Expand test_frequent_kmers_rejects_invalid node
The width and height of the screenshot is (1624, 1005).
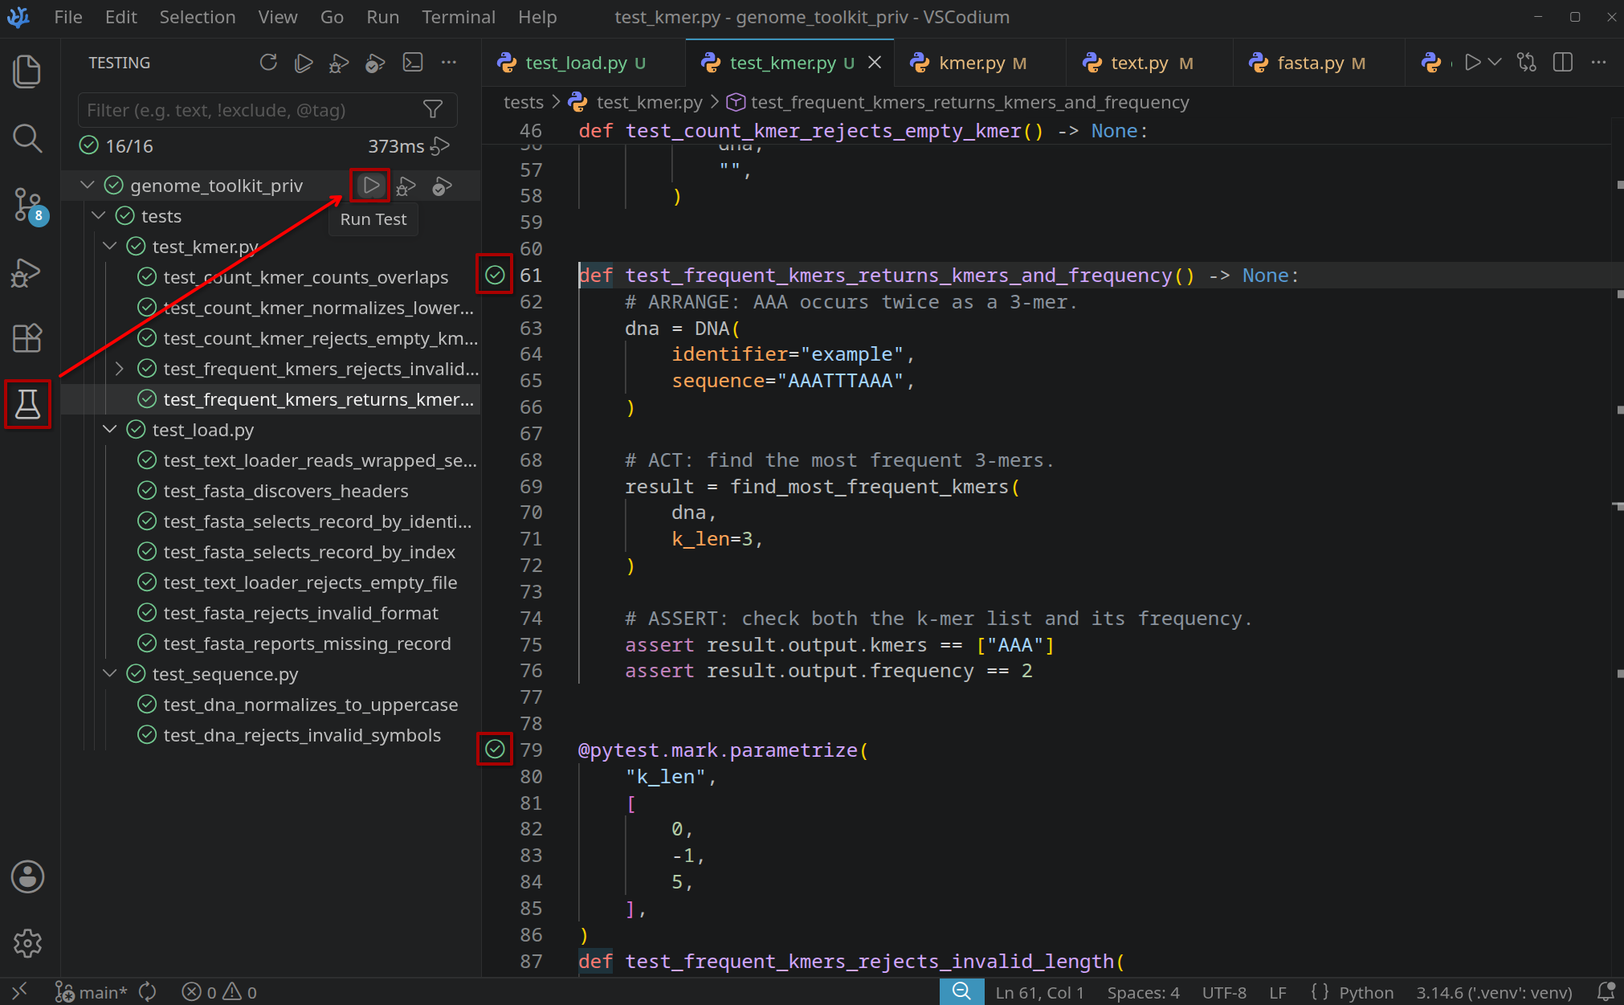(120, 369)
